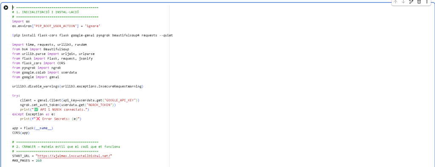Click 'from google import genai' line
Screen dimensions: 435x167
click(x=36, y=77)
